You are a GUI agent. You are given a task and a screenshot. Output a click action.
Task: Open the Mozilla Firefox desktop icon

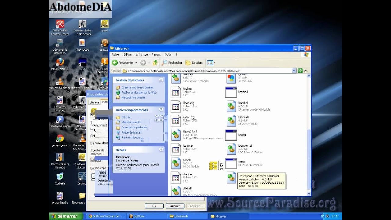pos(60,64)
